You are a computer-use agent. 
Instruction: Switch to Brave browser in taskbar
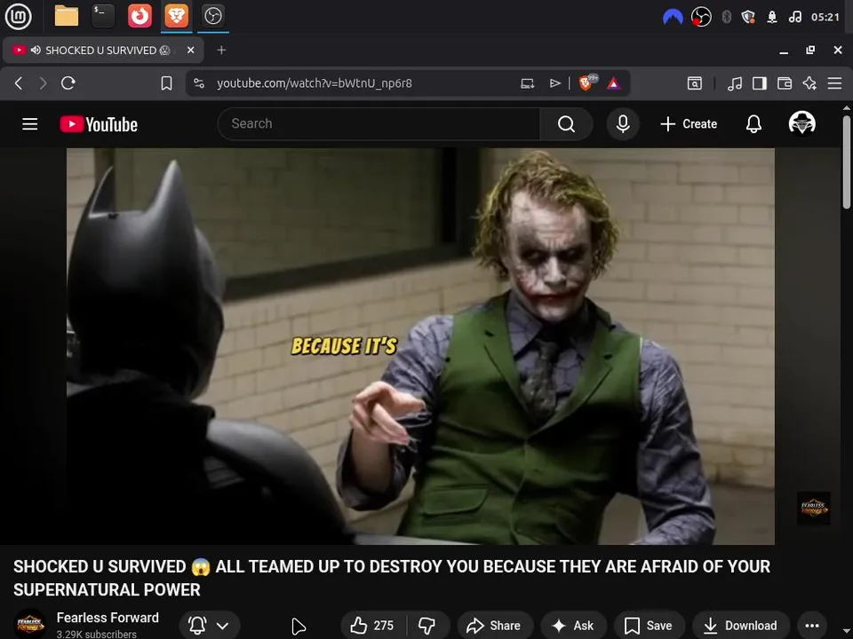pos(177,16)
